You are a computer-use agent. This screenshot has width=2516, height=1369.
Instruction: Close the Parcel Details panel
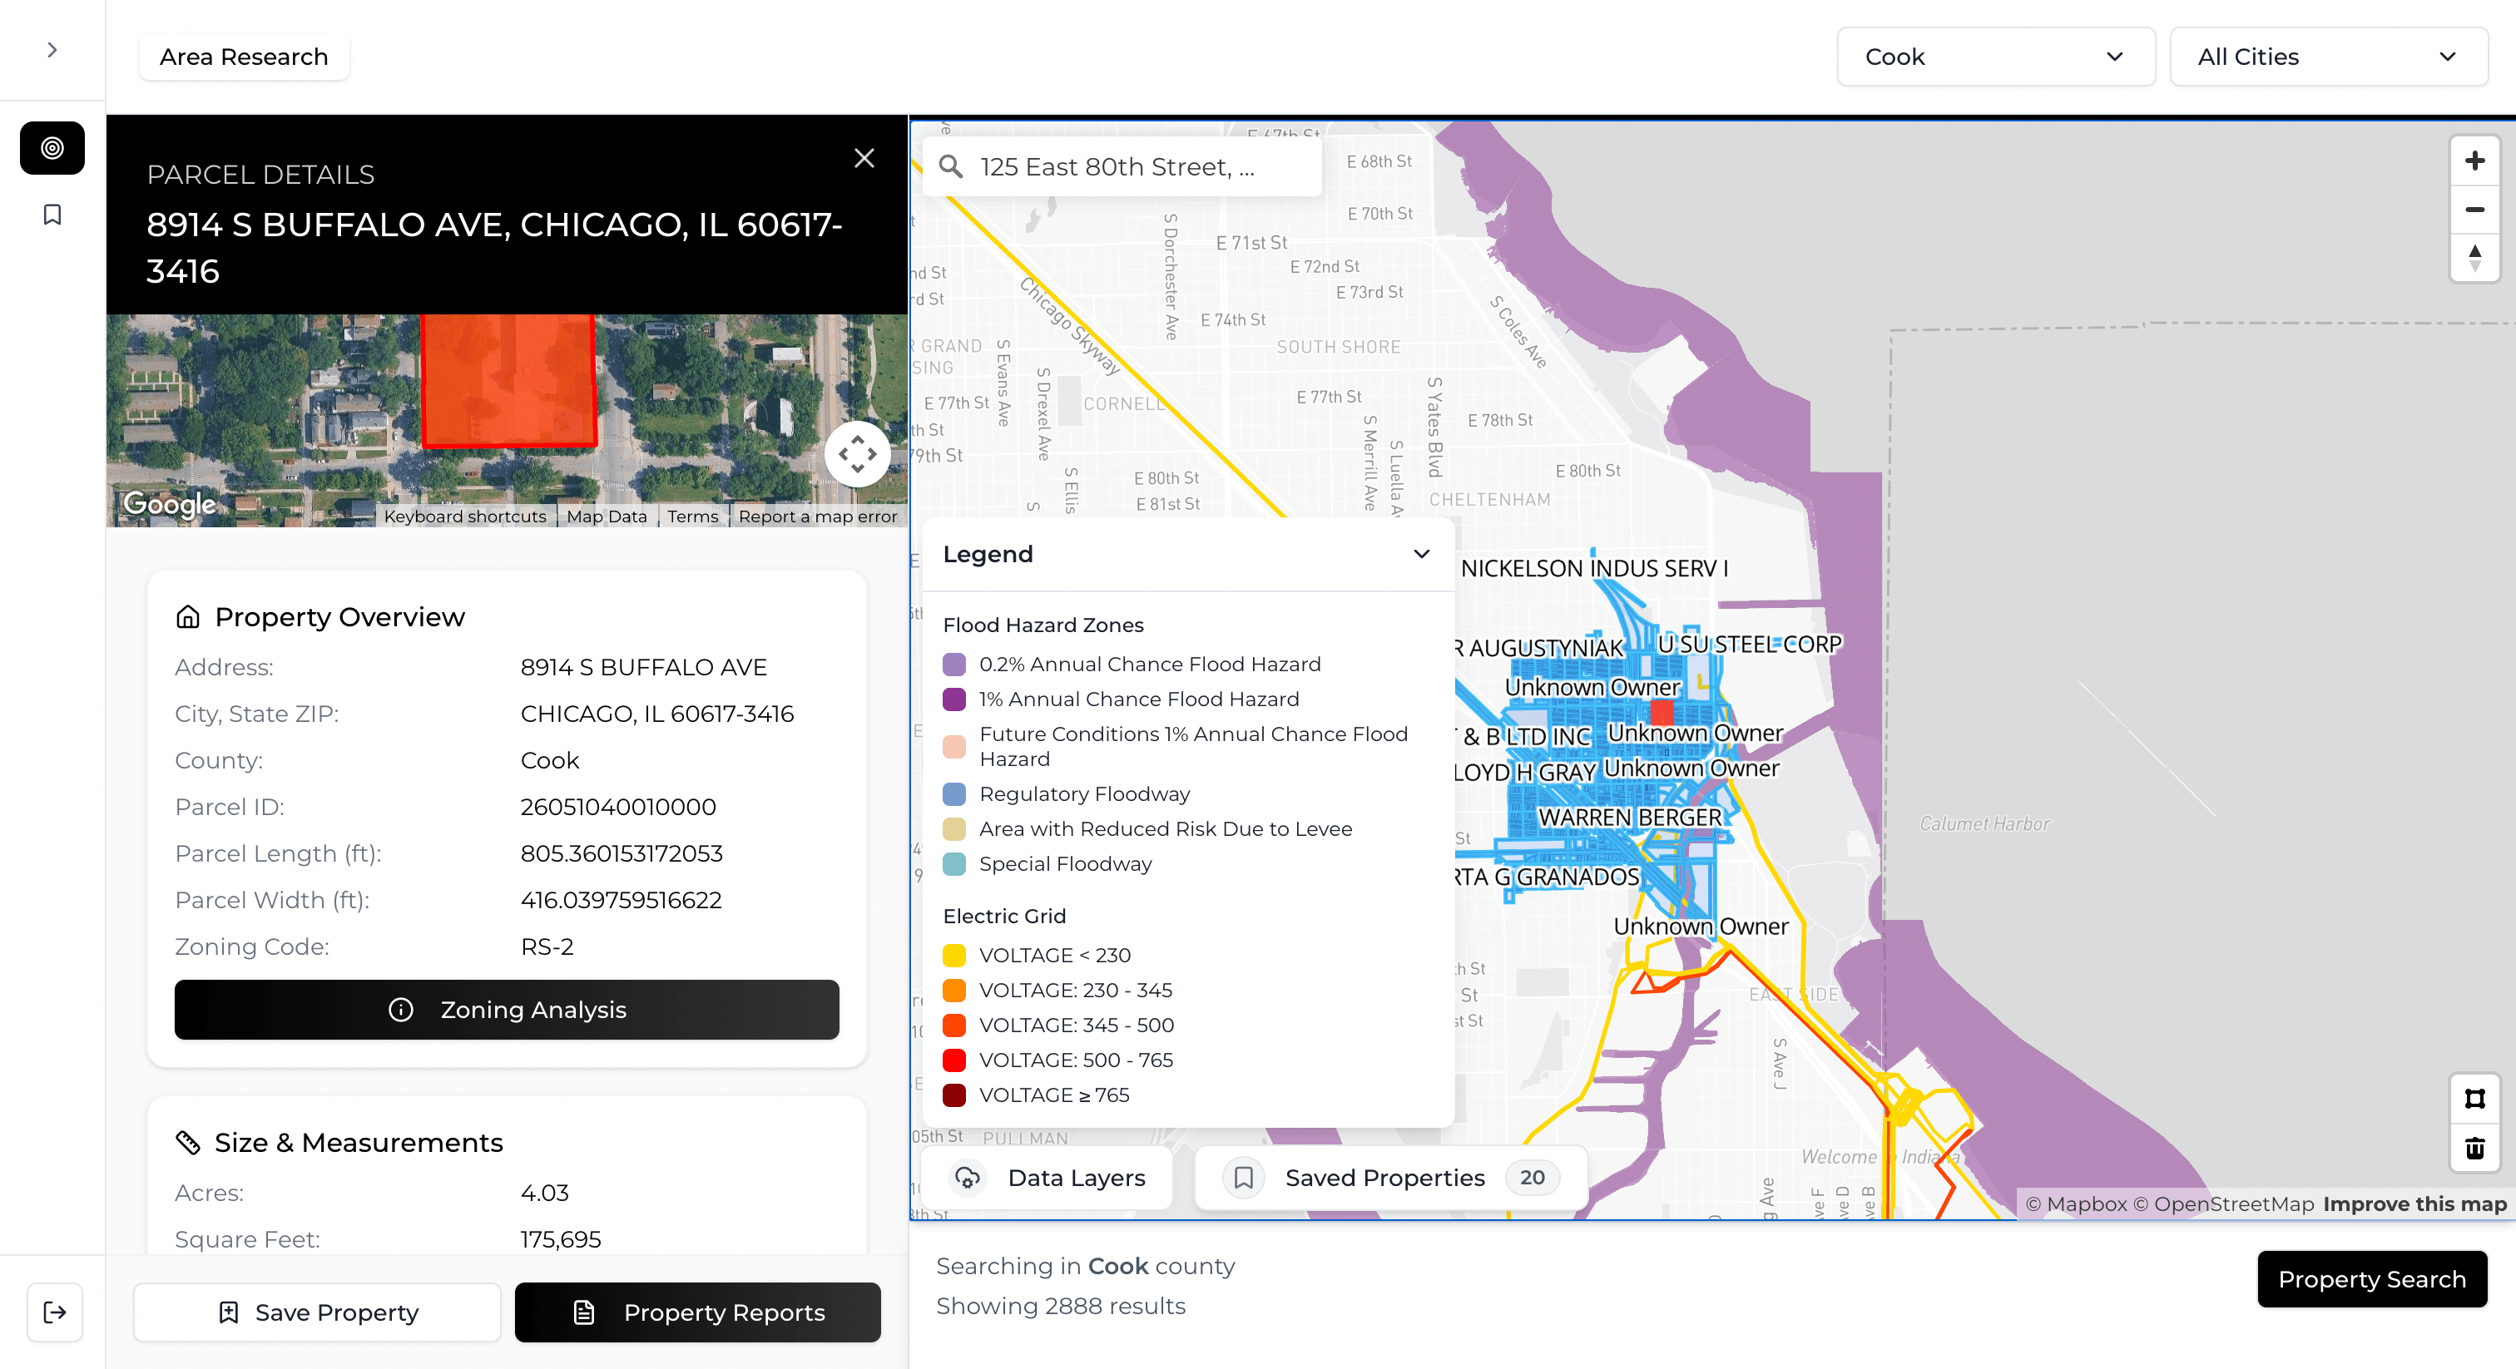pos(864,158)
